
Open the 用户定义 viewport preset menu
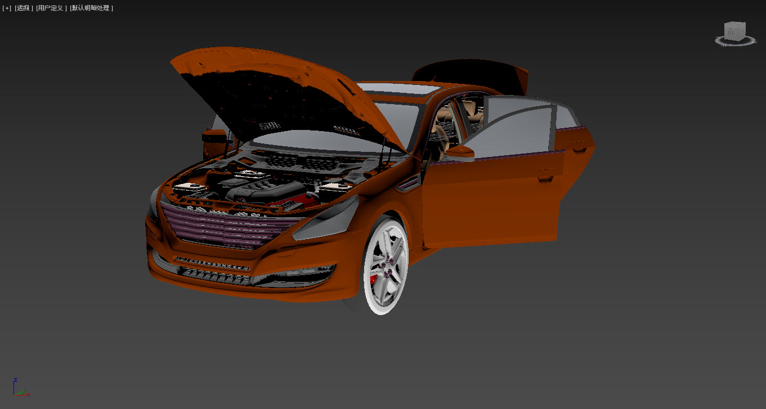coord(51,8)
